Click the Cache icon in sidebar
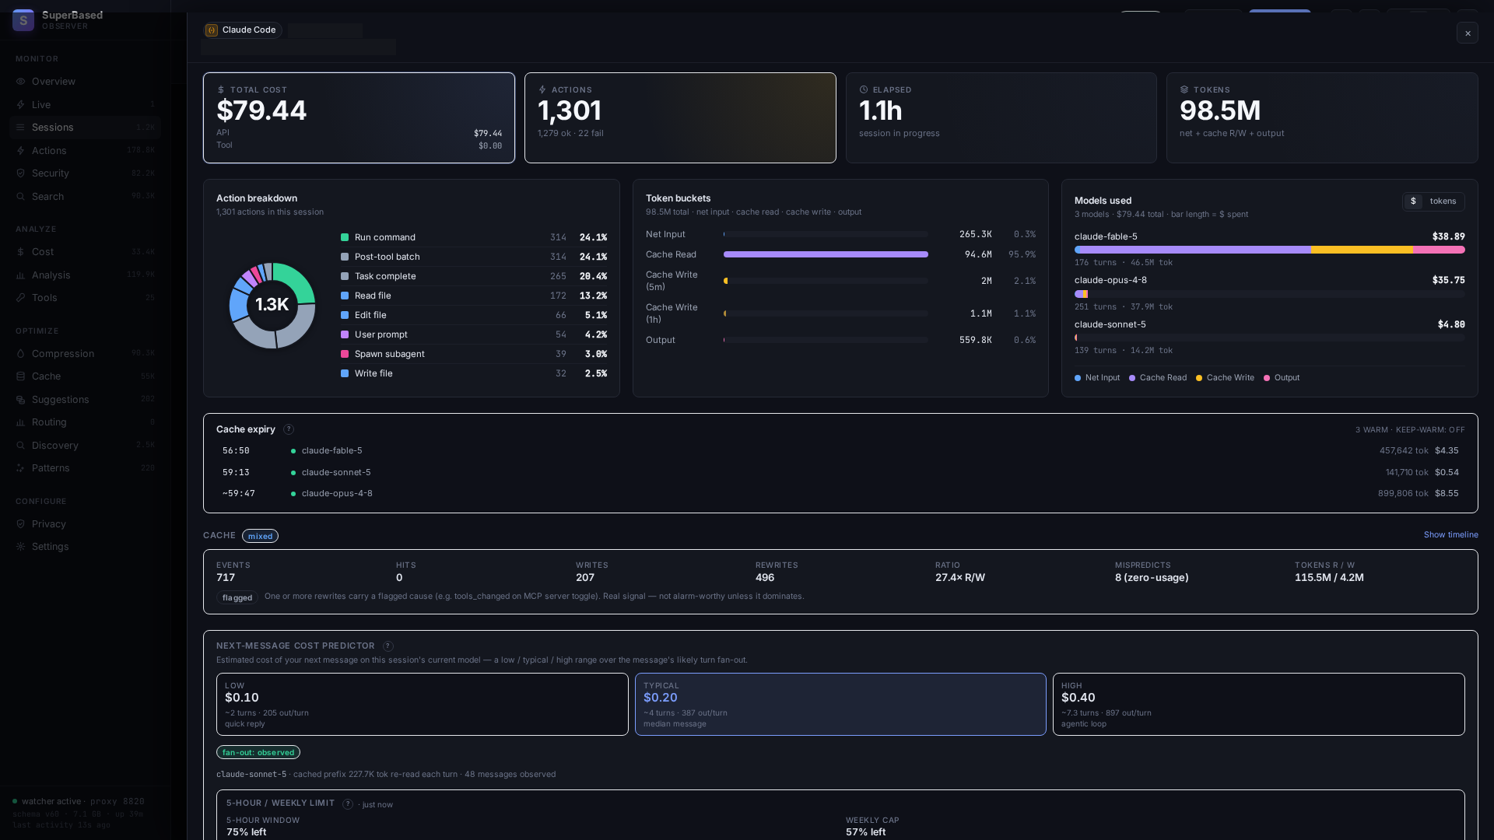 tap(21, 376)
